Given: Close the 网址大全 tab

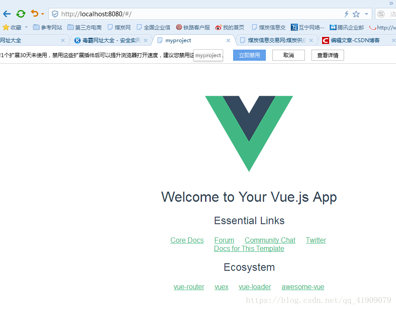Looking at the screenshot, I should click(x=63, y=40).
